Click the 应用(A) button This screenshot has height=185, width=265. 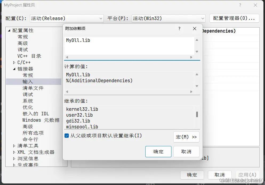coord(247,175)
